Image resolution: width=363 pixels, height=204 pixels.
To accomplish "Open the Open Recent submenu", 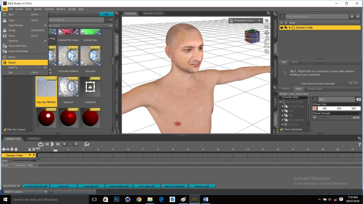I will pos(25,25).
